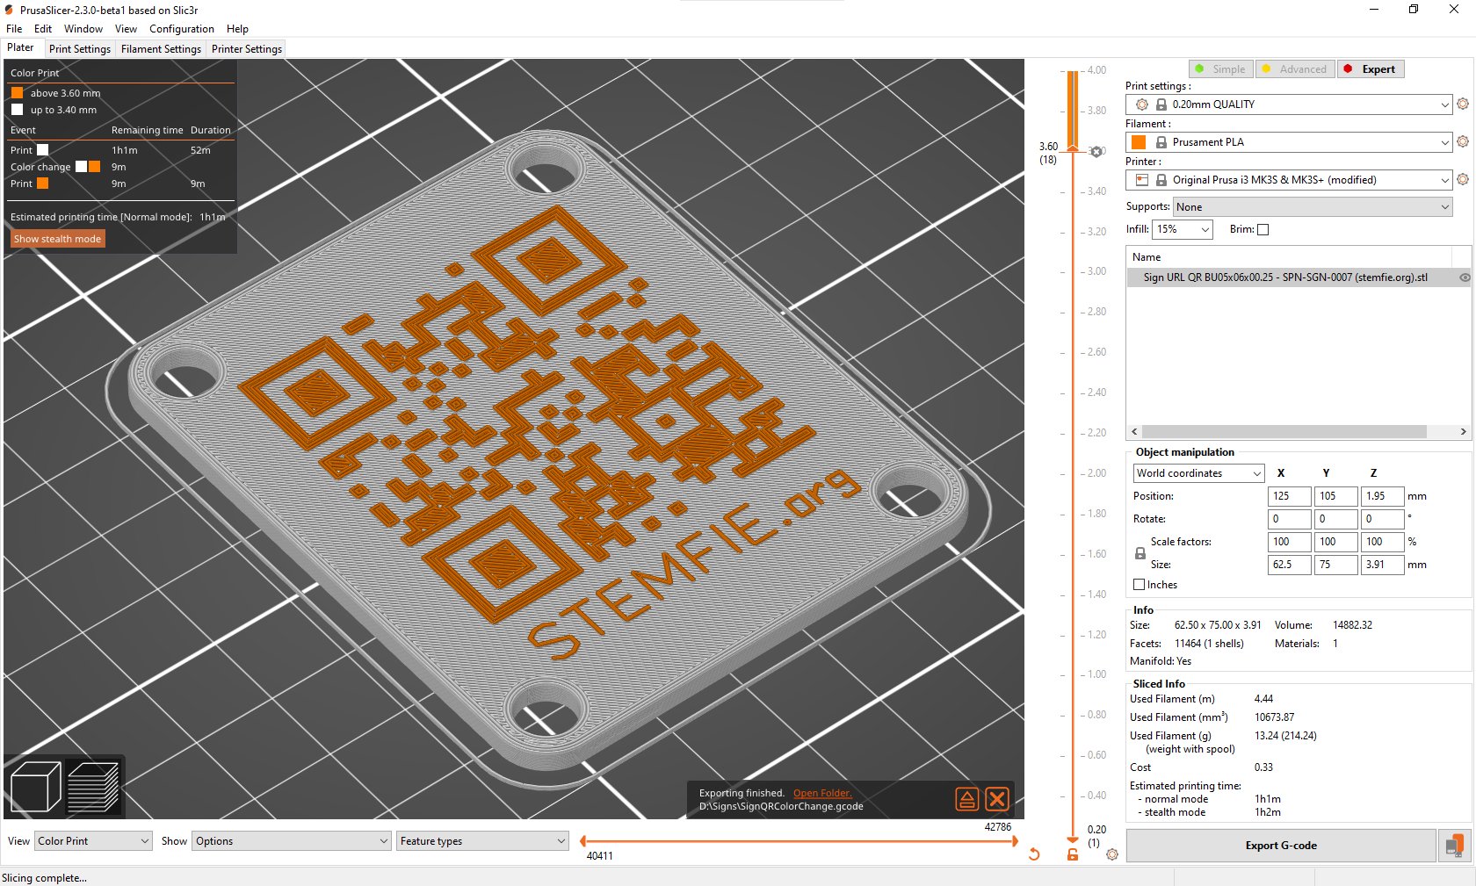Screen dimensions: 1476x886
Task: Click Position X input field
Action: tap(1289, 496)
